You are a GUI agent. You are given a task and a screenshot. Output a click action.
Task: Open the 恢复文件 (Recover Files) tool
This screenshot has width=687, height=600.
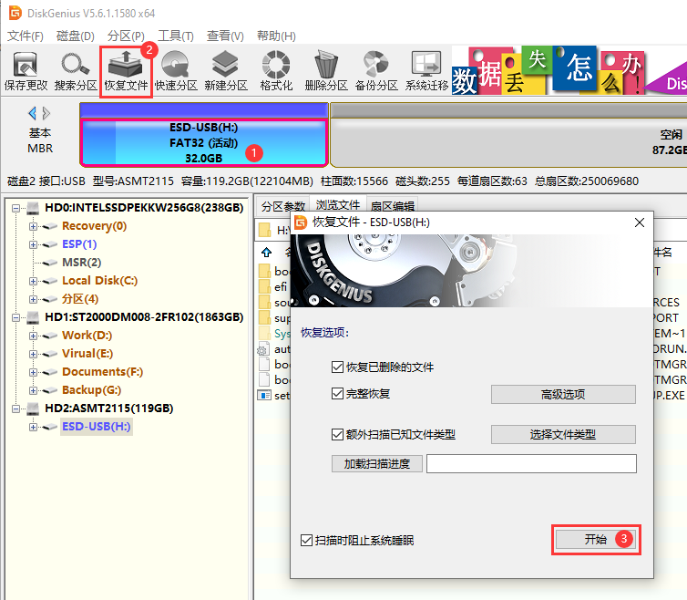(x=126, y=71)
